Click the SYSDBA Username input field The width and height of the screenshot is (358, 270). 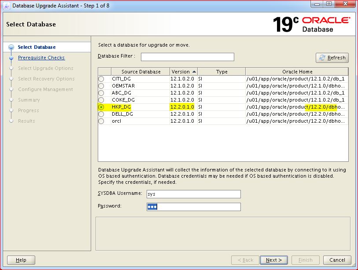(x=193, y=194)
